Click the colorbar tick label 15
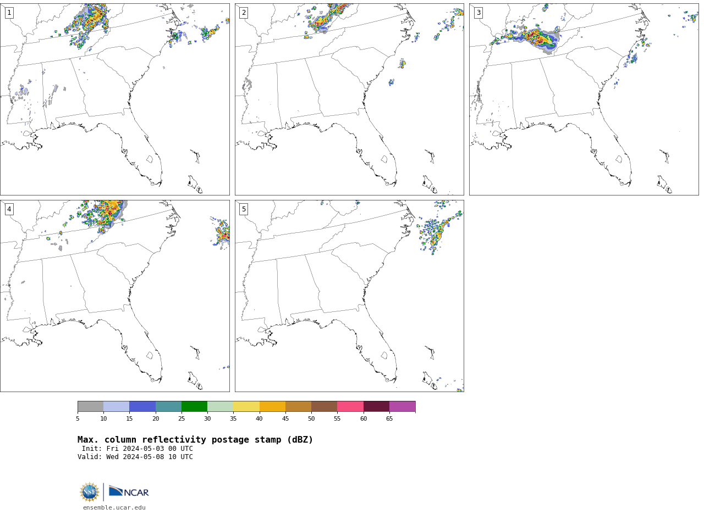 point(130,419)
